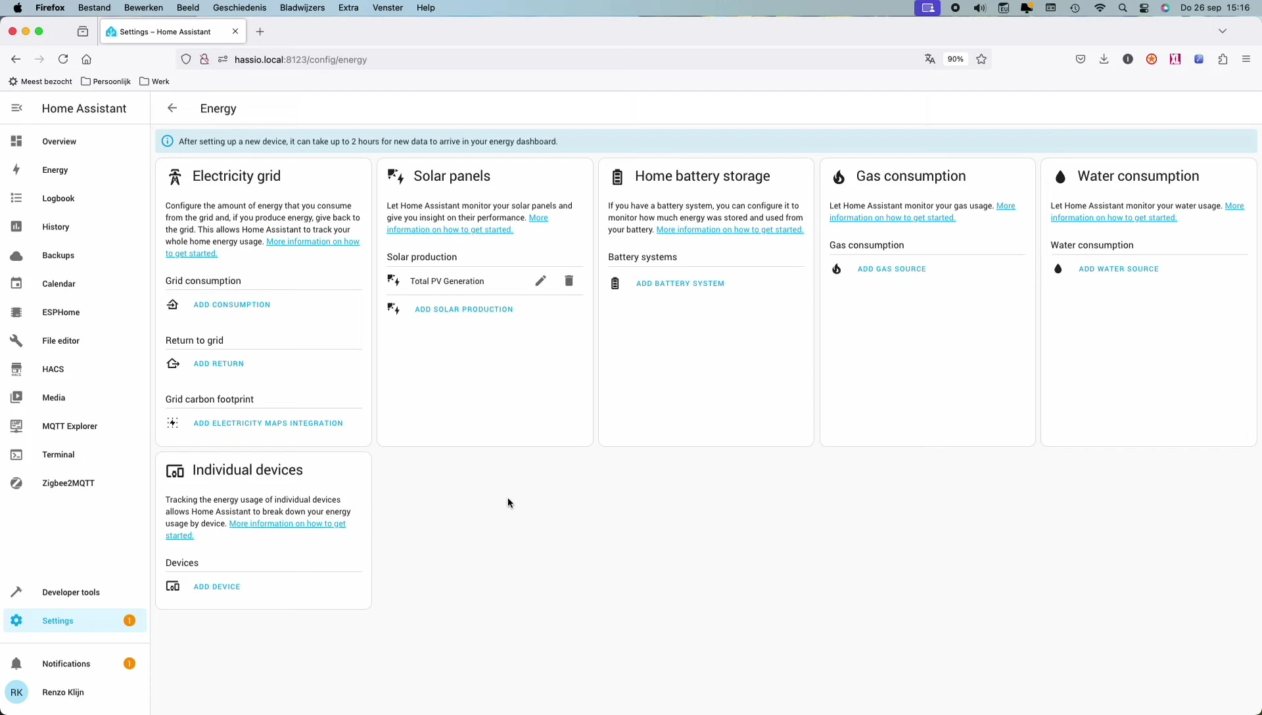Open Electricity grid more information link
Viewport: 1262px width, 715px height.
(313, 242)
